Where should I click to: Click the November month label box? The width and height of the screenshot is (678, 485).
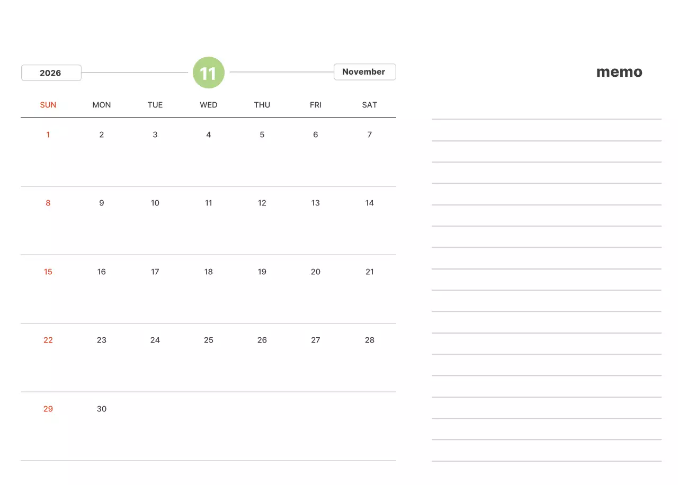click(364, 72)
